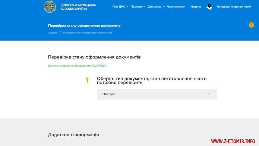This screenshot has width=259, height=146.
Task: Click the Сервіси breadcrumb link
Action: pyautogui.click(x=52, y=33)
